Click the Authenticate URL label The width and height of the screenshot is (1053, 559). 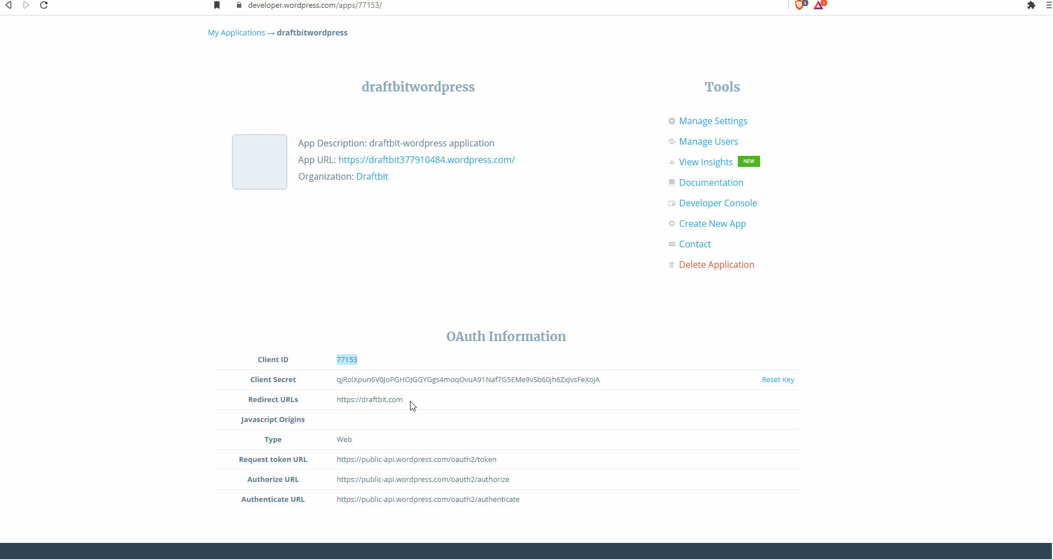point(273,500)
